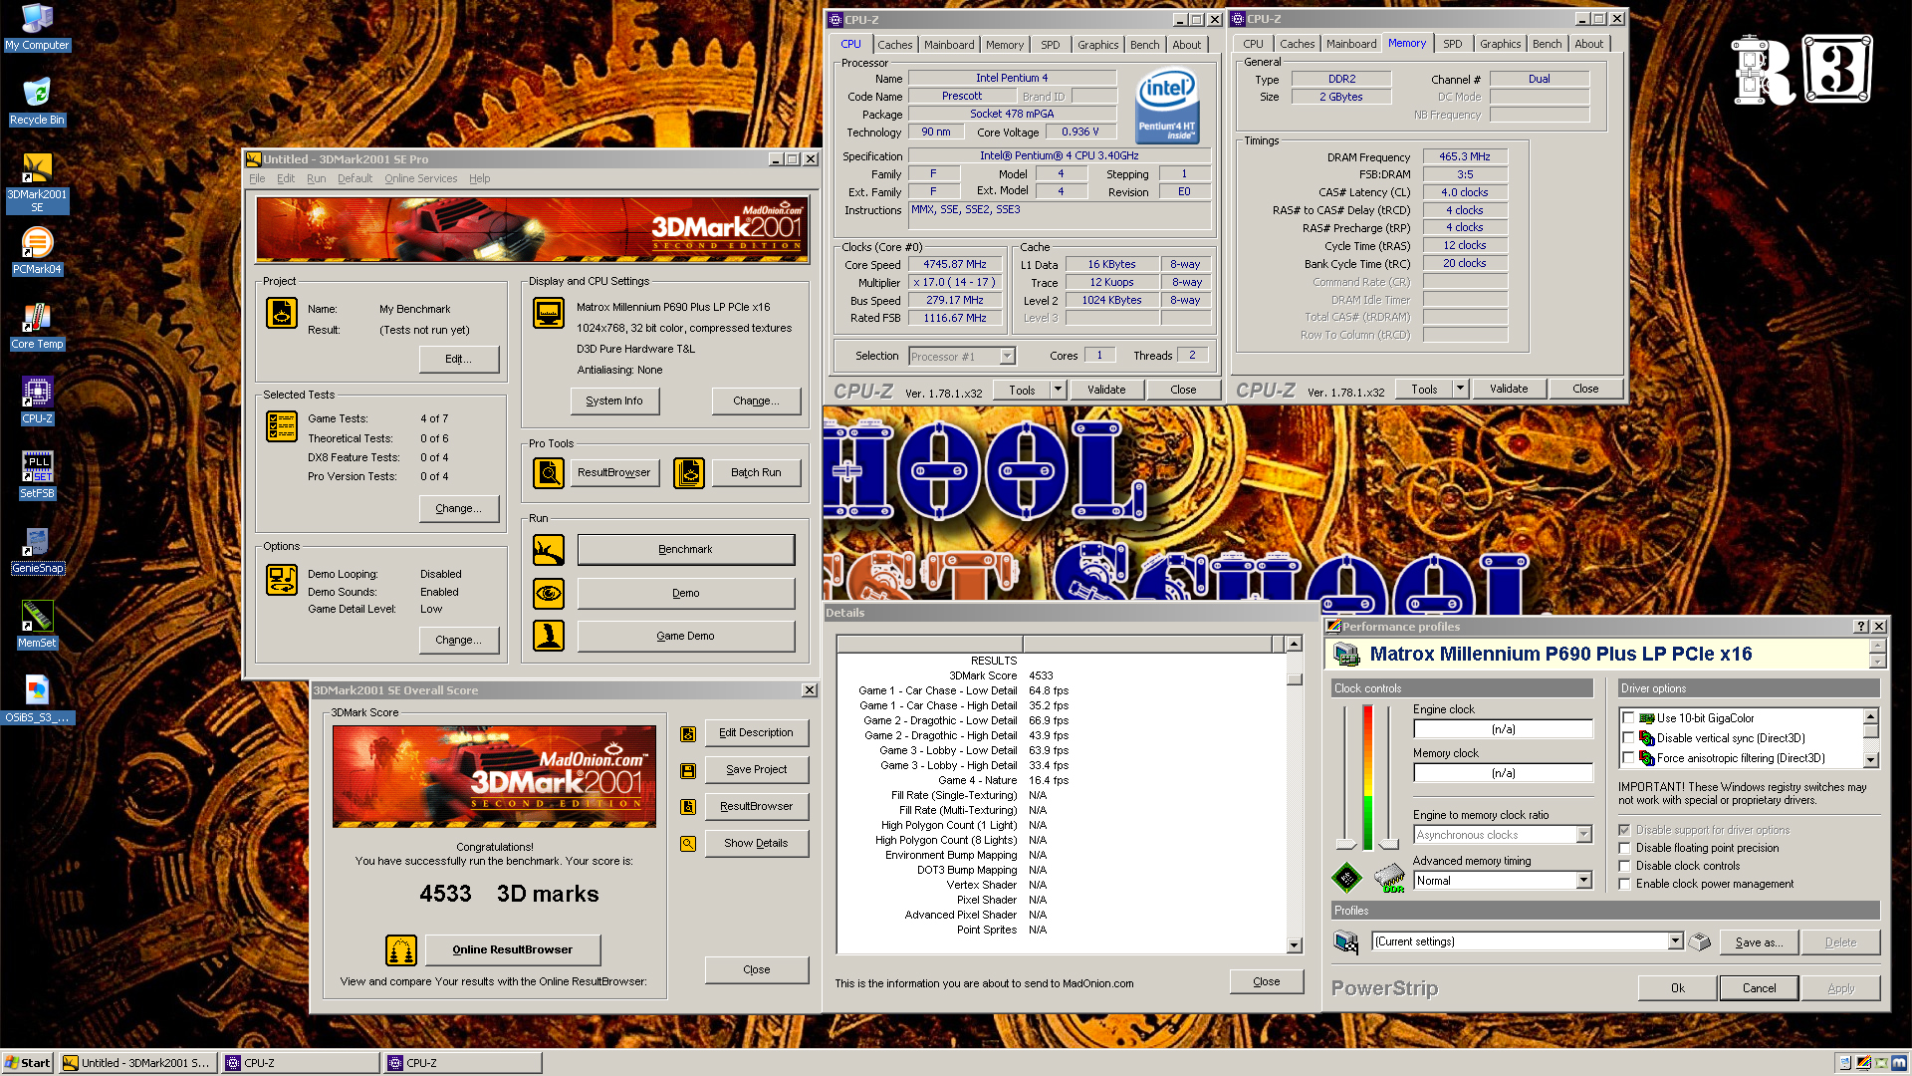This screenshot has height=1076, width=1912.
Task: Click the Display and CPU Settings monitor icon
Action: 549,313
